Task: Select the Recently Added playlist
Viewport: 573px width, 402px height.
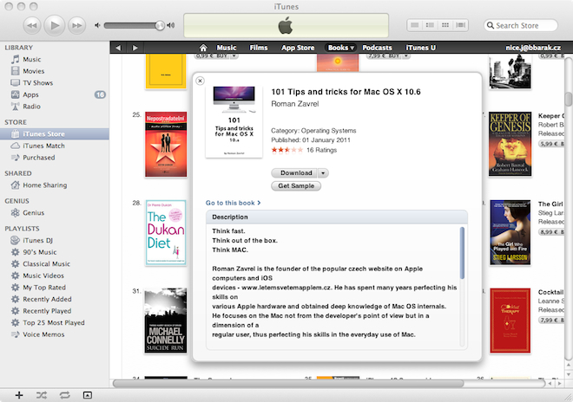Action: (x=55, y=299)
